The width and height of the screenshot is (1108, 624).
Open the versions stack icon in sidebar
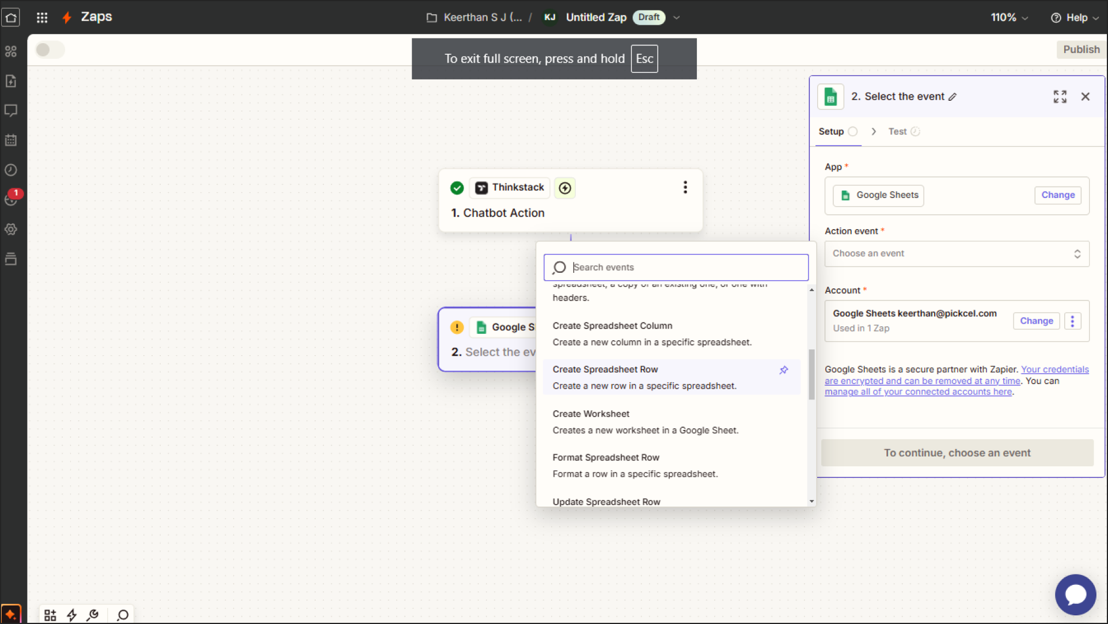11,259
